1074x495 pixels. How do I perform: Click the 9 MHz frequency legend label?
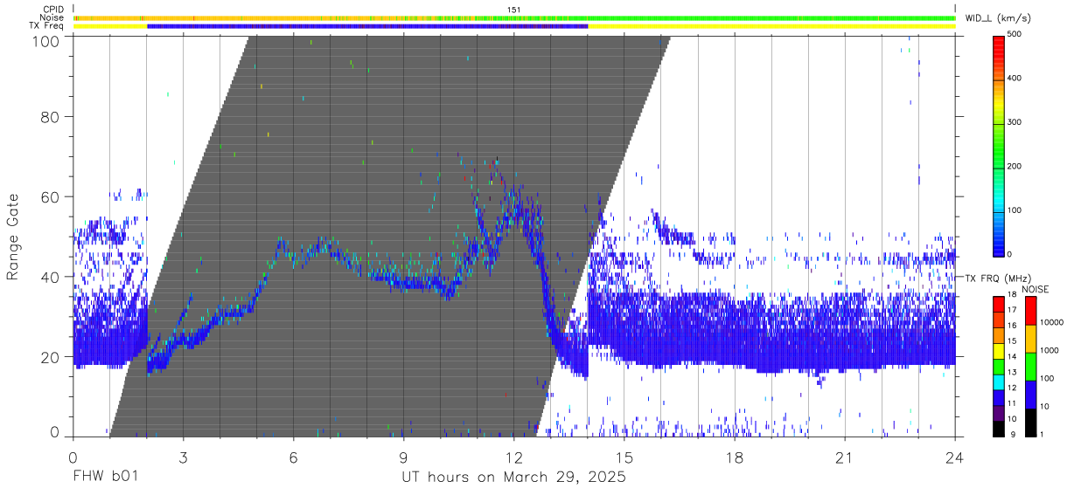coord(1012,435)
